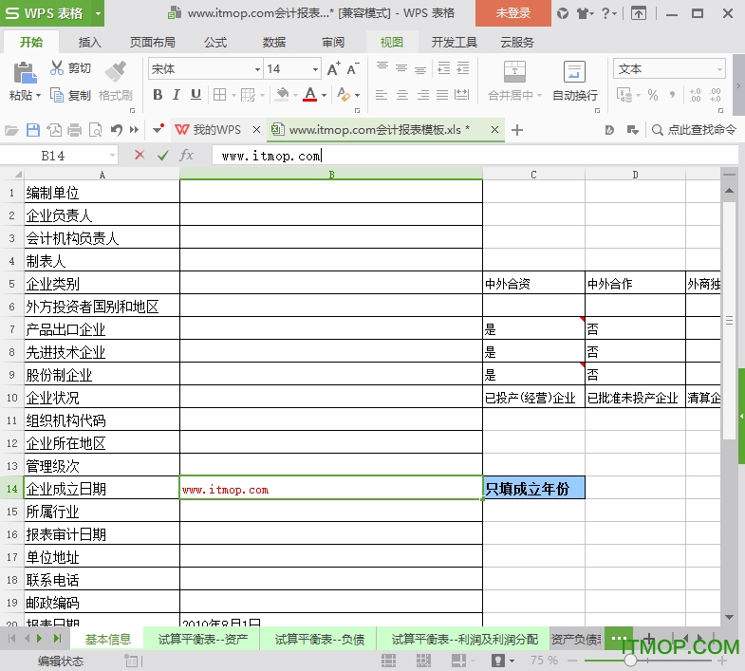Open font color dropdown arrow
745x671 pixels.
324,95
